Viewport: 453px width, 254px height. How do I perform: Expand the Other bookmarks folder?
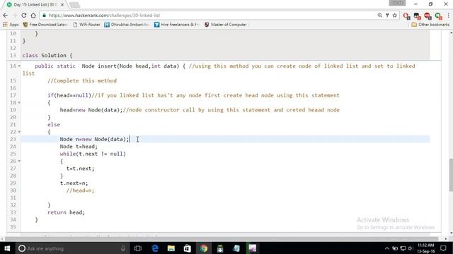pos(430,25)
